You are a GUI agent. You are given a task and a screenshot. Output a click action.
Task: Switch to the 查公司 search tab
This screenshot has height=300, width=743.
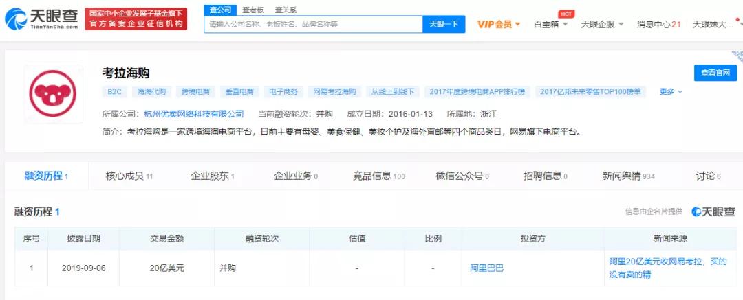220,10
